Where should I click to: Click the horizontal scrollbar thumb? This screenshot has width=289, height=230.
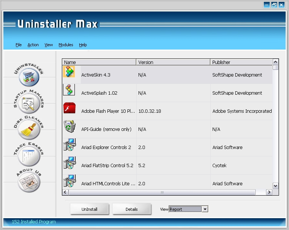coord(162,192)
